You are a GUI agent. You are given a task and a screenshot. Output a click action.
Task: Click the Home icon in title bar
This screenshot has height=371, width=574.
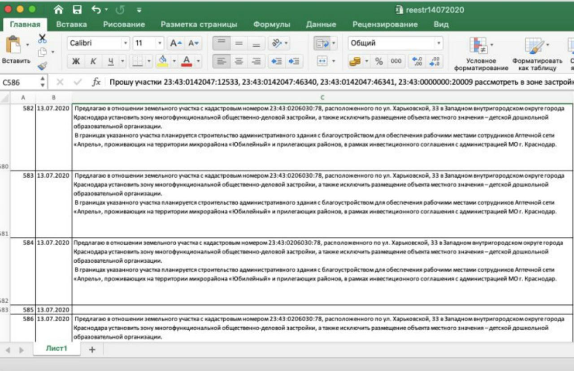58,9
